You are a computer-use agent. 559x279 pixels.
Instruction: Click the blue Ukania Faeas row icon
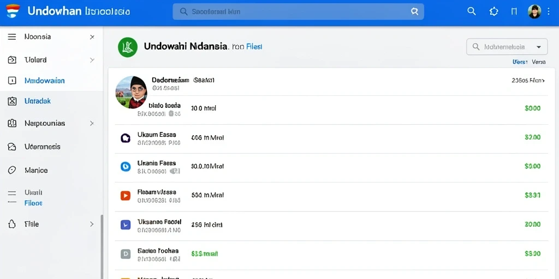(126, 166)
